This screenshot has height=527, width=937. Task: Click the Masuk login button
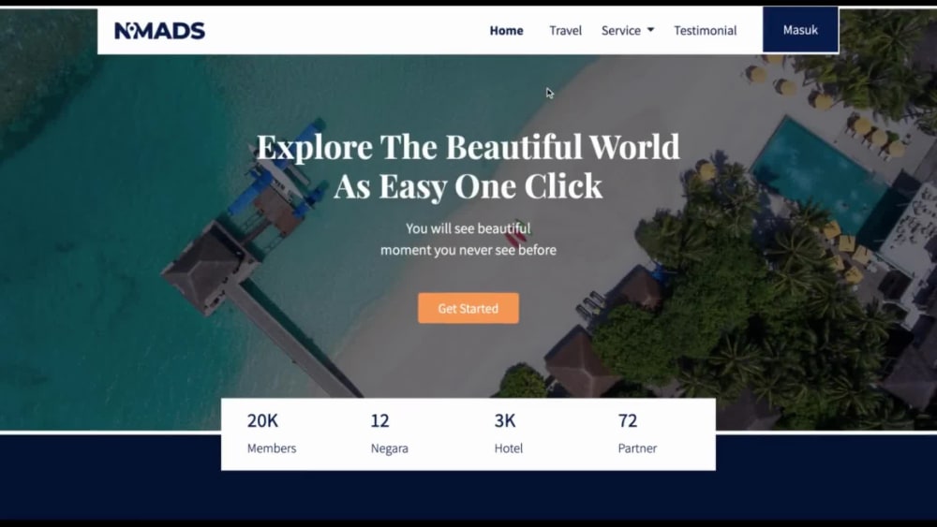800,30
